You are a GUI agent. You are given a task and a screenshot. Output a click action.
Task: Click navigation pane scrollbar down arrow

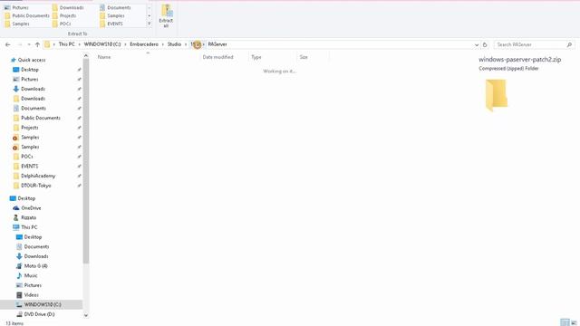86,315
